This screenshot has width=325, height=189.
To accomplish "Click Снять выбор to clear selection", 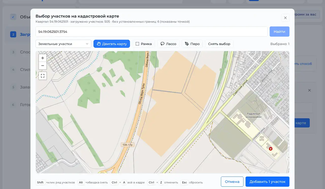I will [219, 44].
